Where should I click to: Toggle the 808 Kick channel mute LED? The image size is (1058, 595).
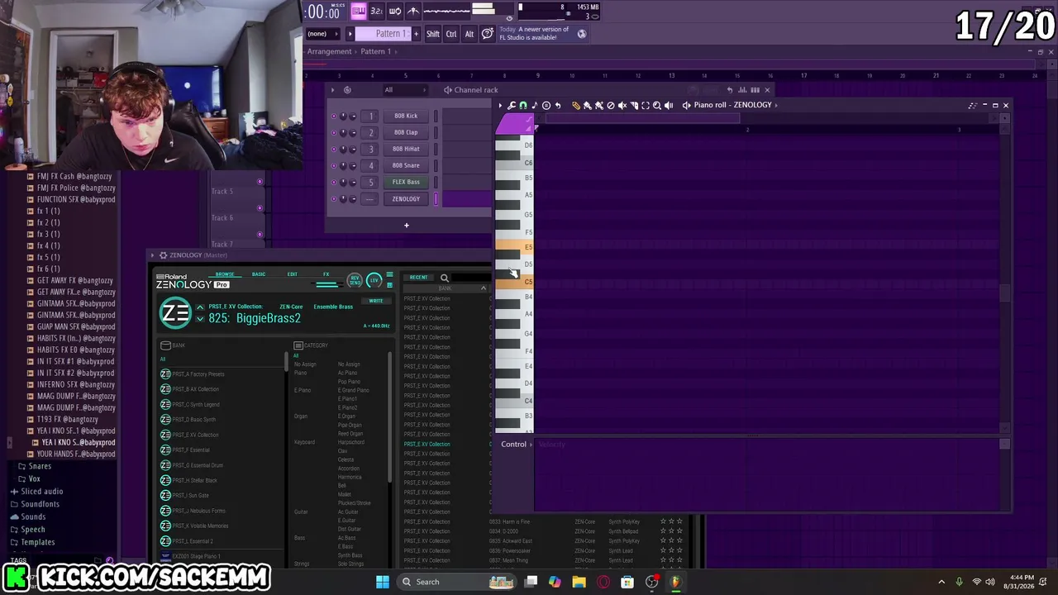[334, 117]
